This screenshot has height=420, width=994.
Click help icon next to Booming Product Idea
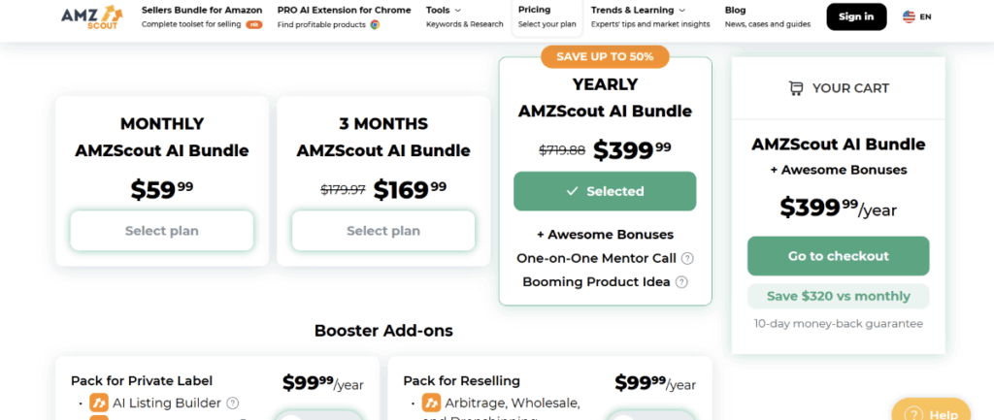(x=681, y=282)
